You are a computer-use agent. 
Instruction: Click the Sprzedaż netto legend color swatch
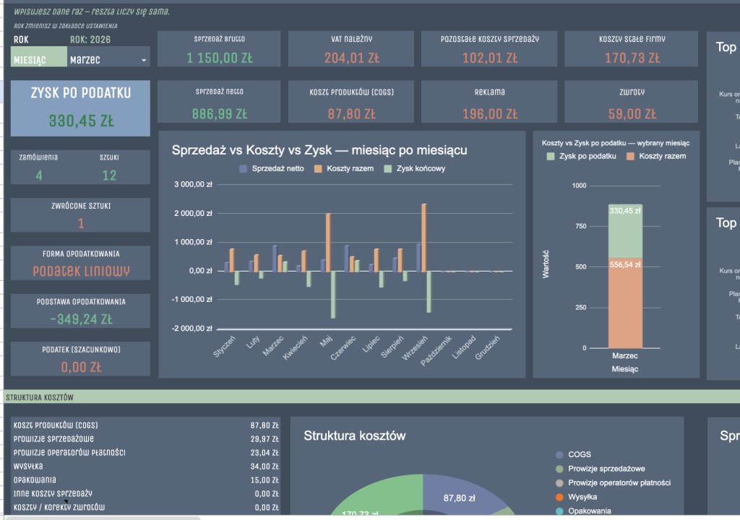coord(243,168)
